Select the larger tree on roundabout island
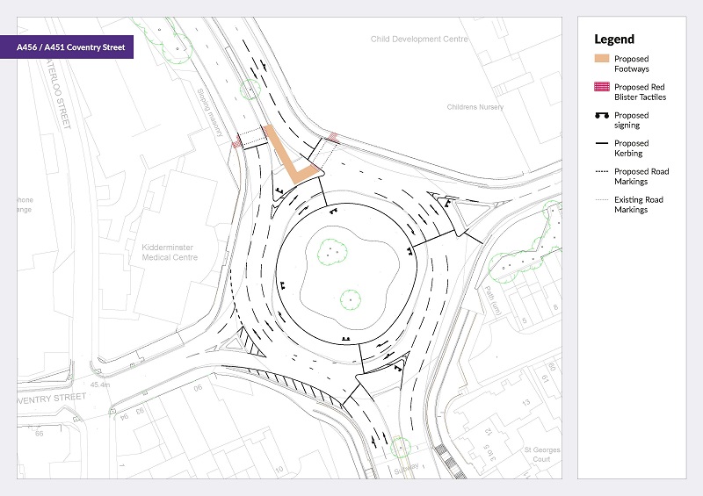Screen dimensions: 703x496 pos(331,251)
